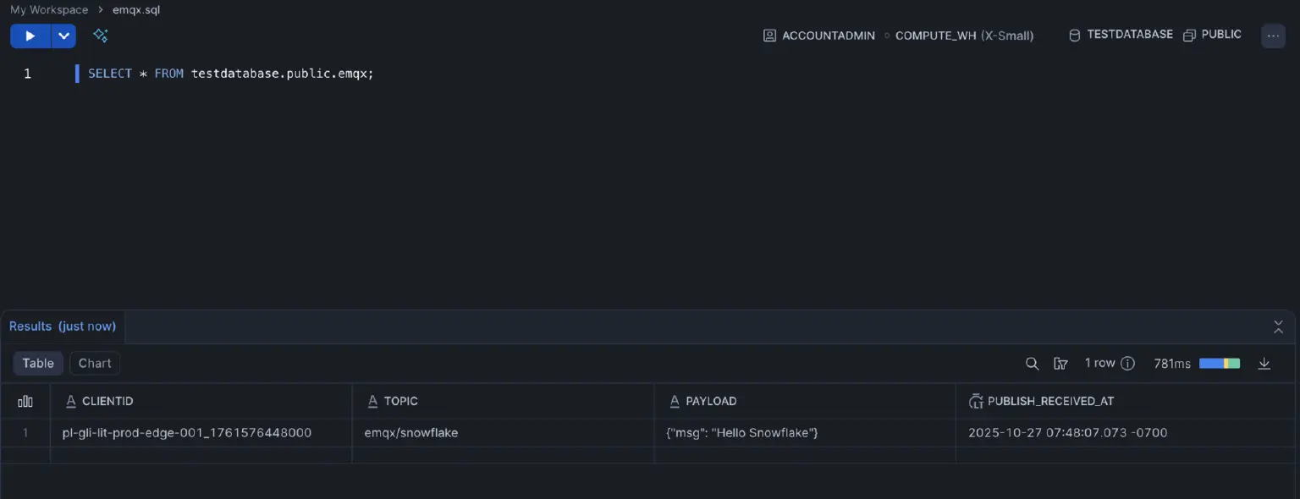Viewport: 1300px width, 499px height.
Task: Open the ACCOUNTADMIN role selector
Action: (818, 36)
